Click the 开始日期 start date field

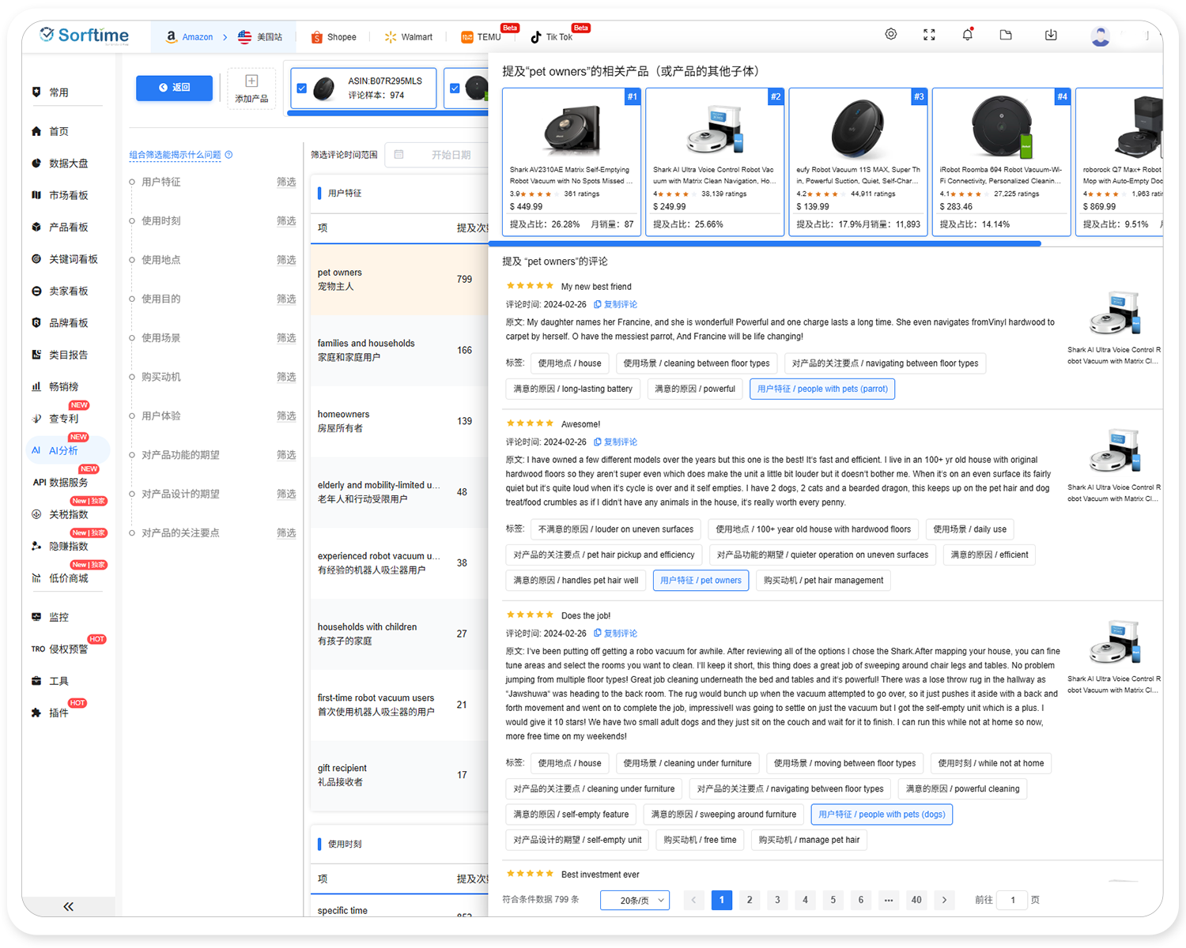coord(451,155)
